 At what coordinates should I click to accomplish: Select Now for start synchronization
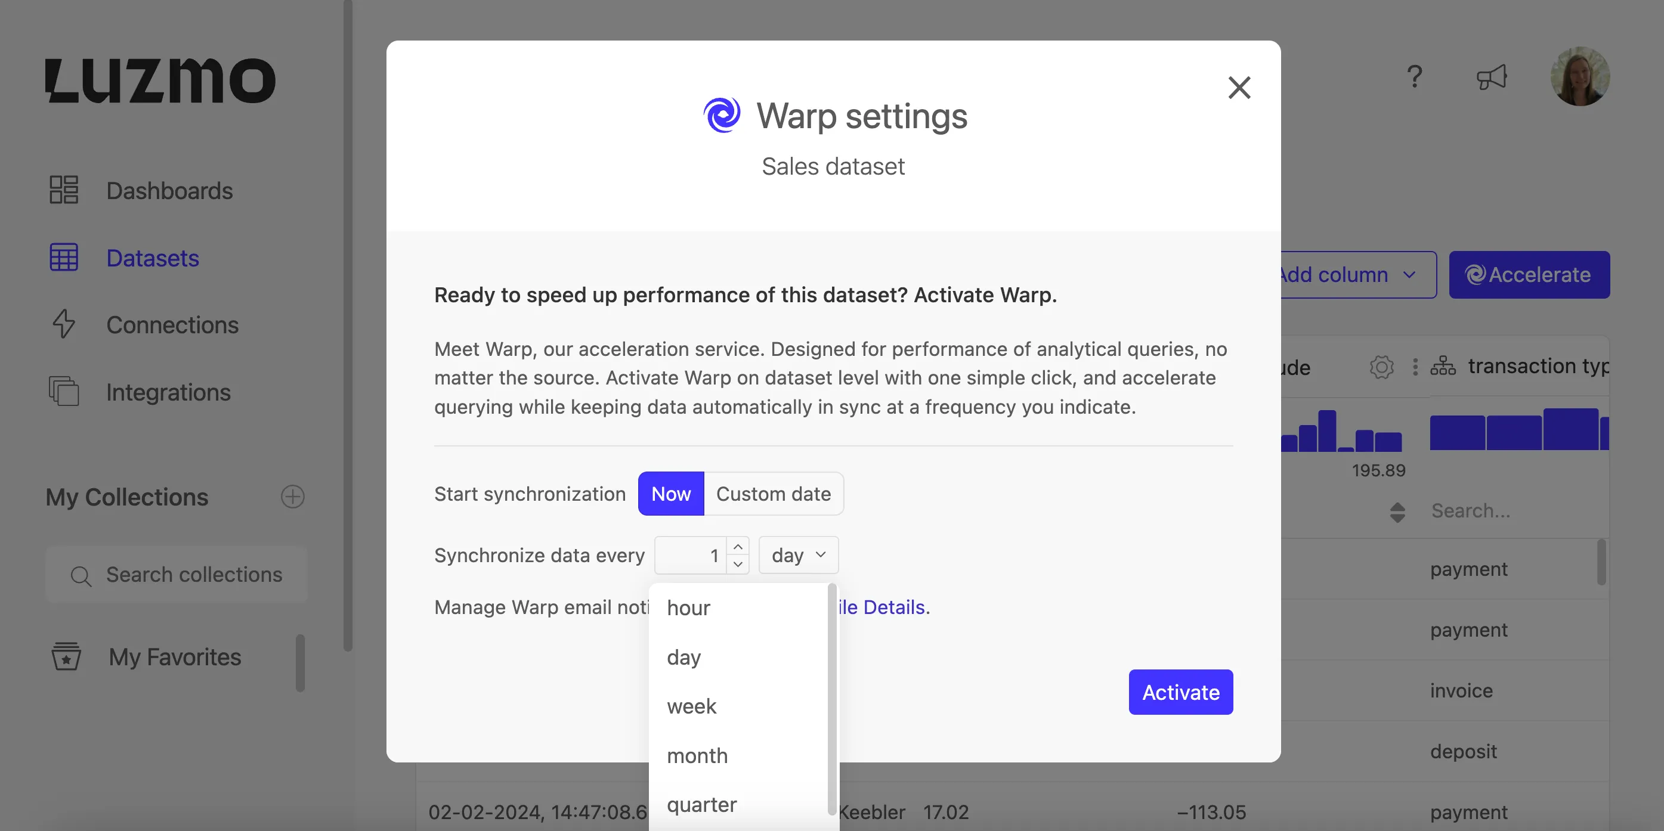click(670, 494)
